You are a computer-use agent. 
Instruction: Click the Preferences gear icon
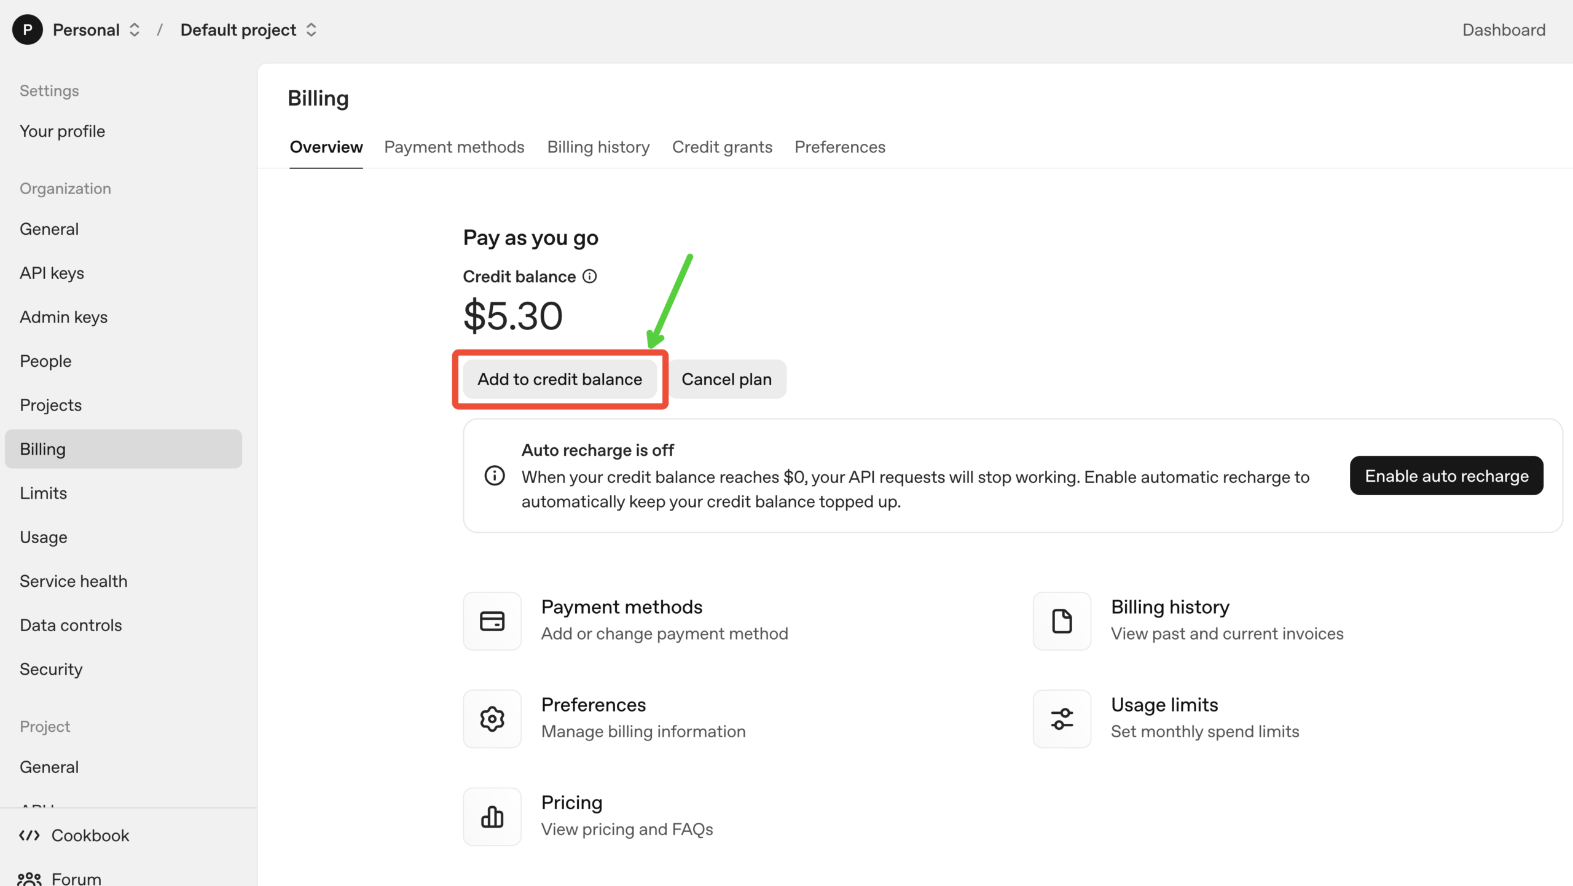pyautogui.click(x=492, y=718)
